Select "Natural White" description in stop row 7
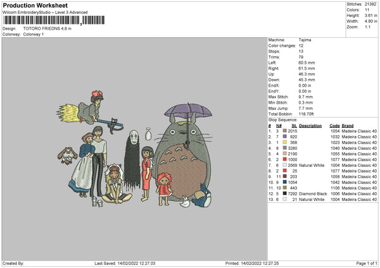The height and width of the screenshot is (268, 380). pos(312,166)
